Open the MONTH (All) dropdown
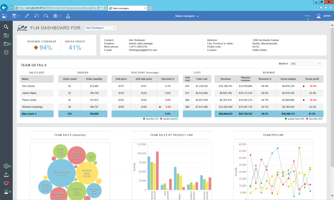This screenshot has width=334, height=200. point(305,64)
